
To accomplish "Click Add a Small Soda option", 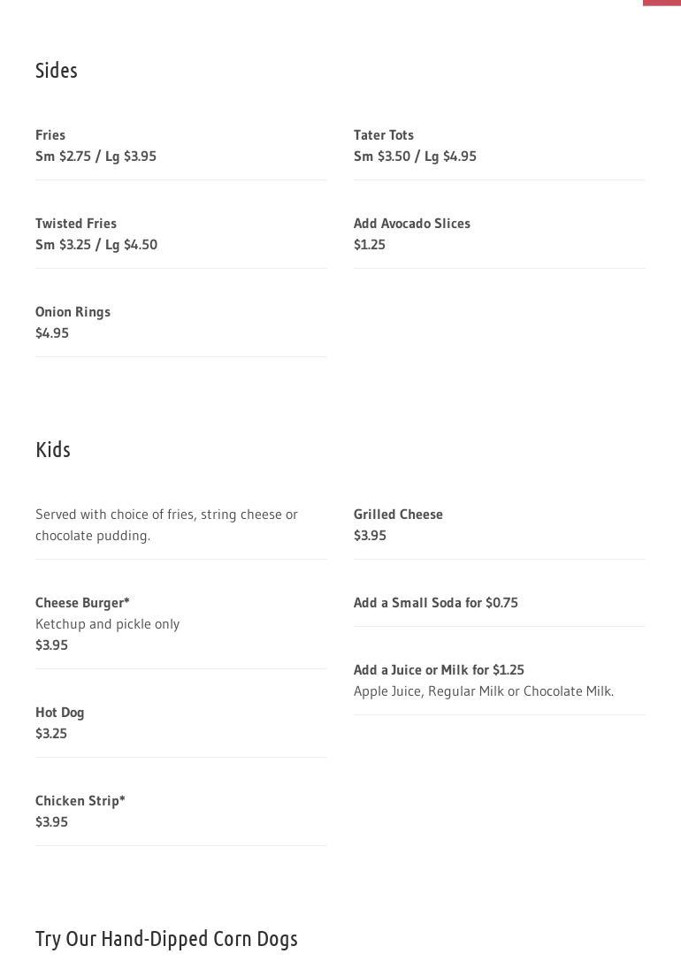I will 436,603.
